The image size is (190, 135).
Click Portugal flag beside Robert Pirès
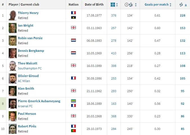coord(73,131)
